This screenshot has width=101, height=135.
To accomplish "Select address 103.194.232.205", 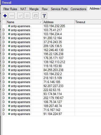I will [x=54, y=26].
